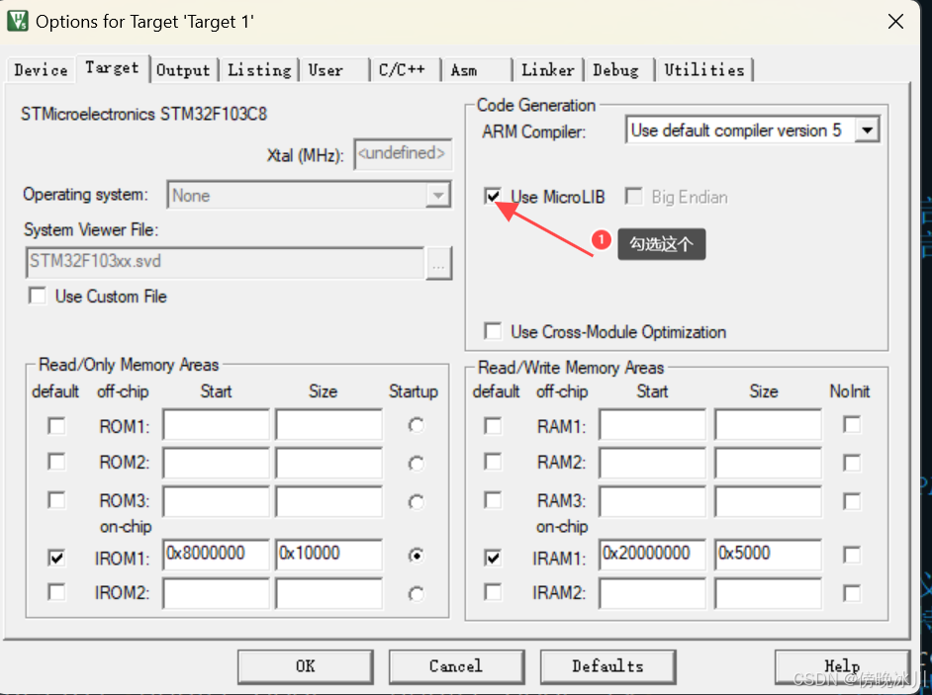The image size is (932, 695).
Task: Edit the IRAM1 Start address 0x20000000
Action: [x=652, y=555]
